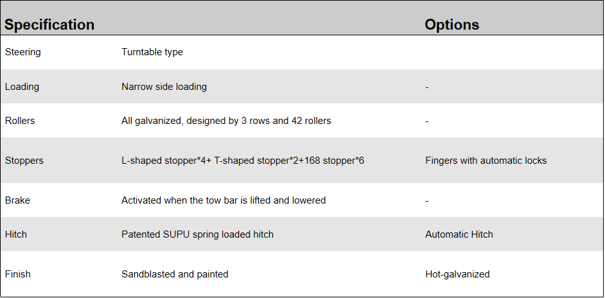
Task: Select the Finish row label
Action: [17, 274]
